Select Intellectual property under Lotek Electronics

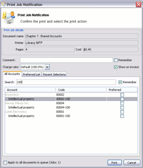(x=71, y=116)
